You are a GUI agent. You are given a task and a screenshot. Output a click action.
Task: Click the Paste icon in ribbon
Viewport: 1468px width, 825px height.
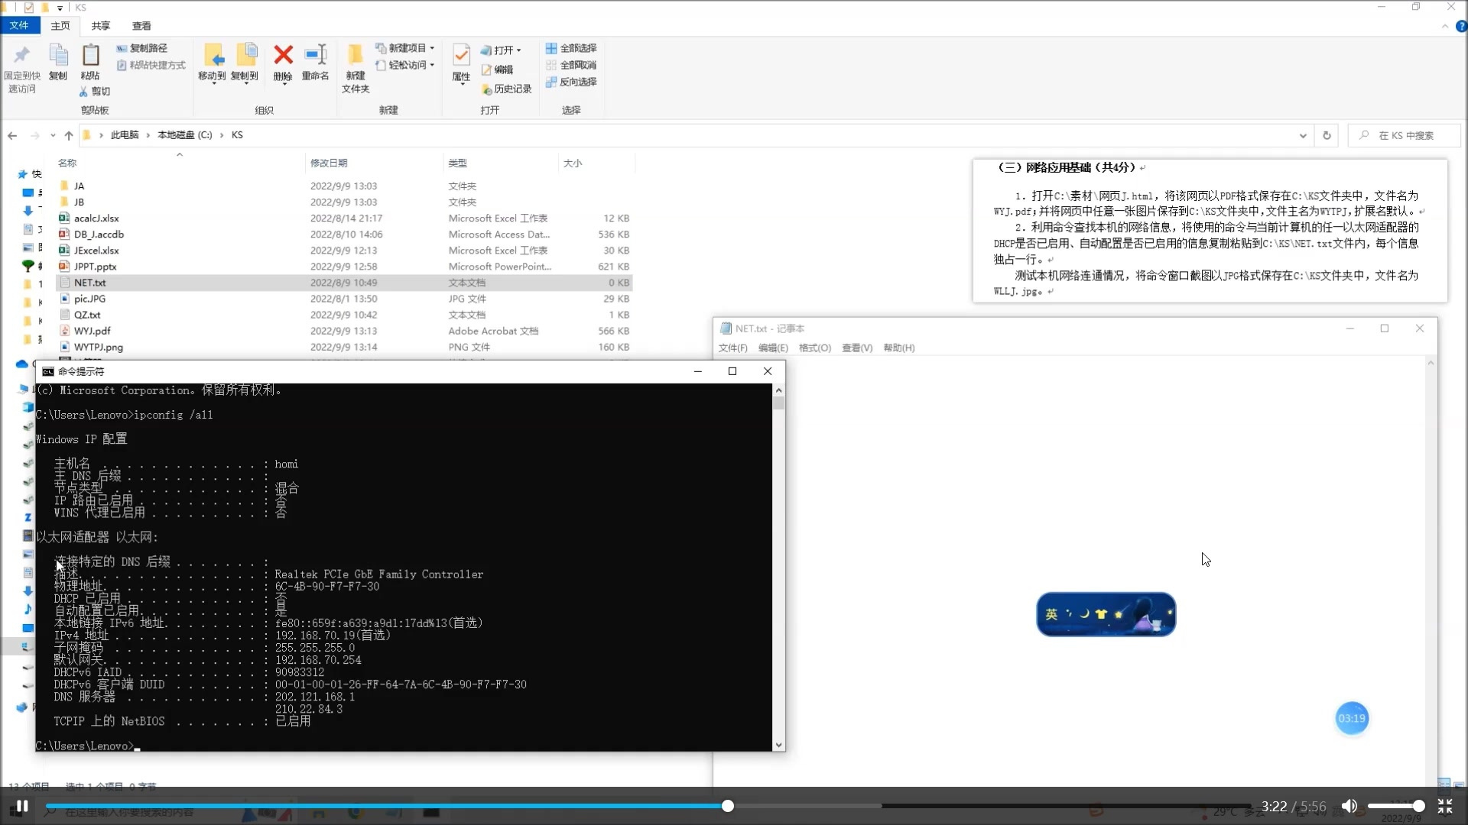pos(90,56)
